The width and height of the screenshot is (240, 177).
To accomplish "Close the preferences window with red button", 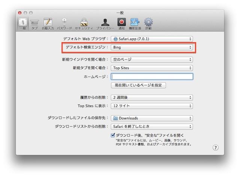I will pos(20,13).
